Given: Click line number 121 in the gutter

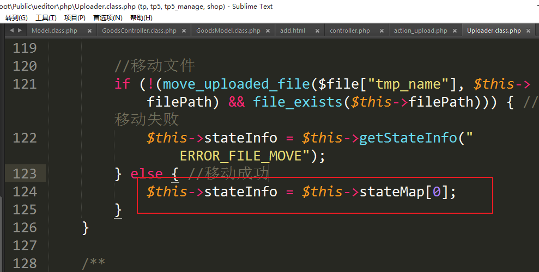Looking at the screenshot, I should pos(25,84).
